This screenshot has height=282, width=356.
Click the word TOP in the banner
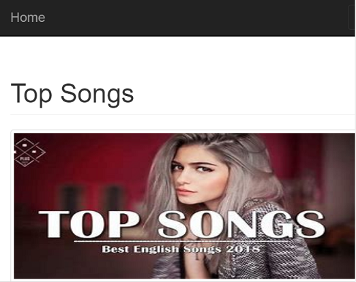pos(89,224)
